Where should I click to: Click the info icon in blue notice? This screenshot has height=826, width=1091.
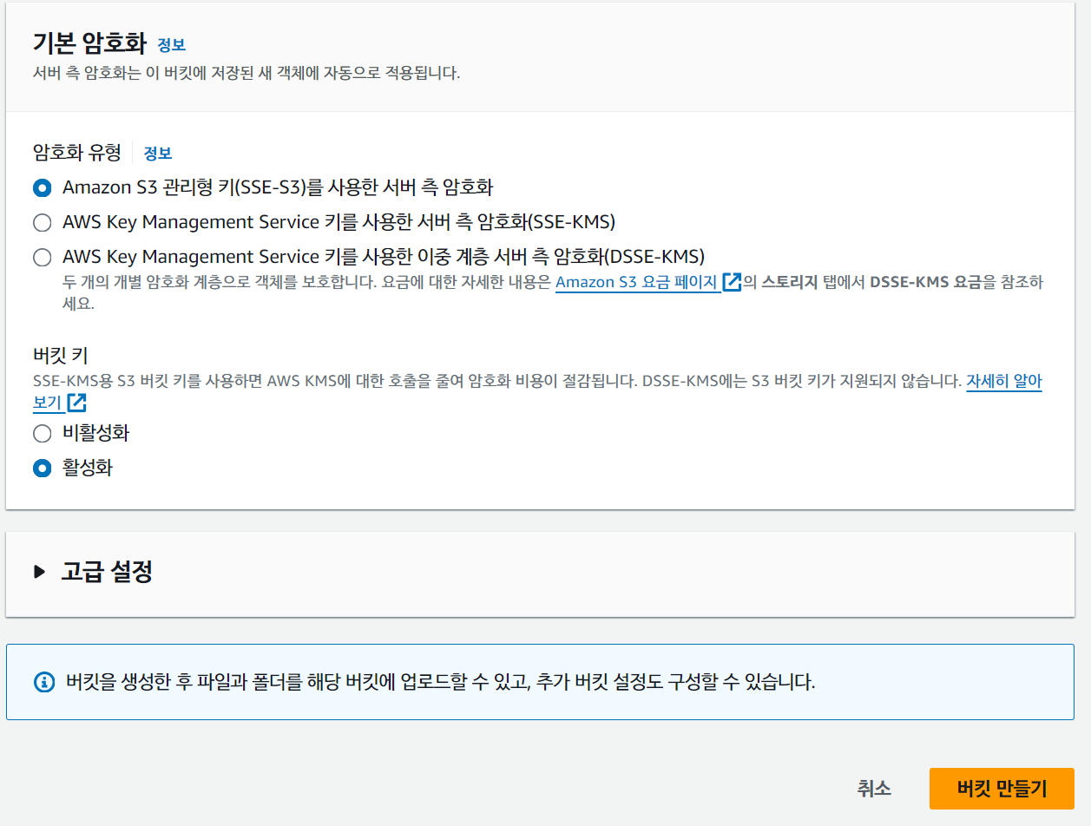(43, 681)
